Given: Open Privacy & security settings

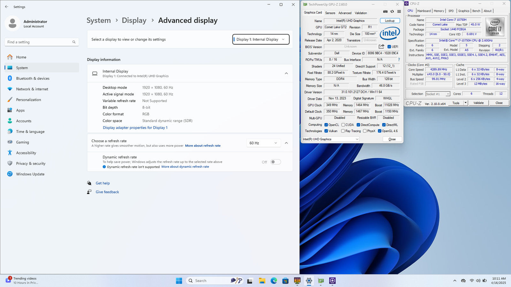Looking at the screenshot, I should [42, 163].
